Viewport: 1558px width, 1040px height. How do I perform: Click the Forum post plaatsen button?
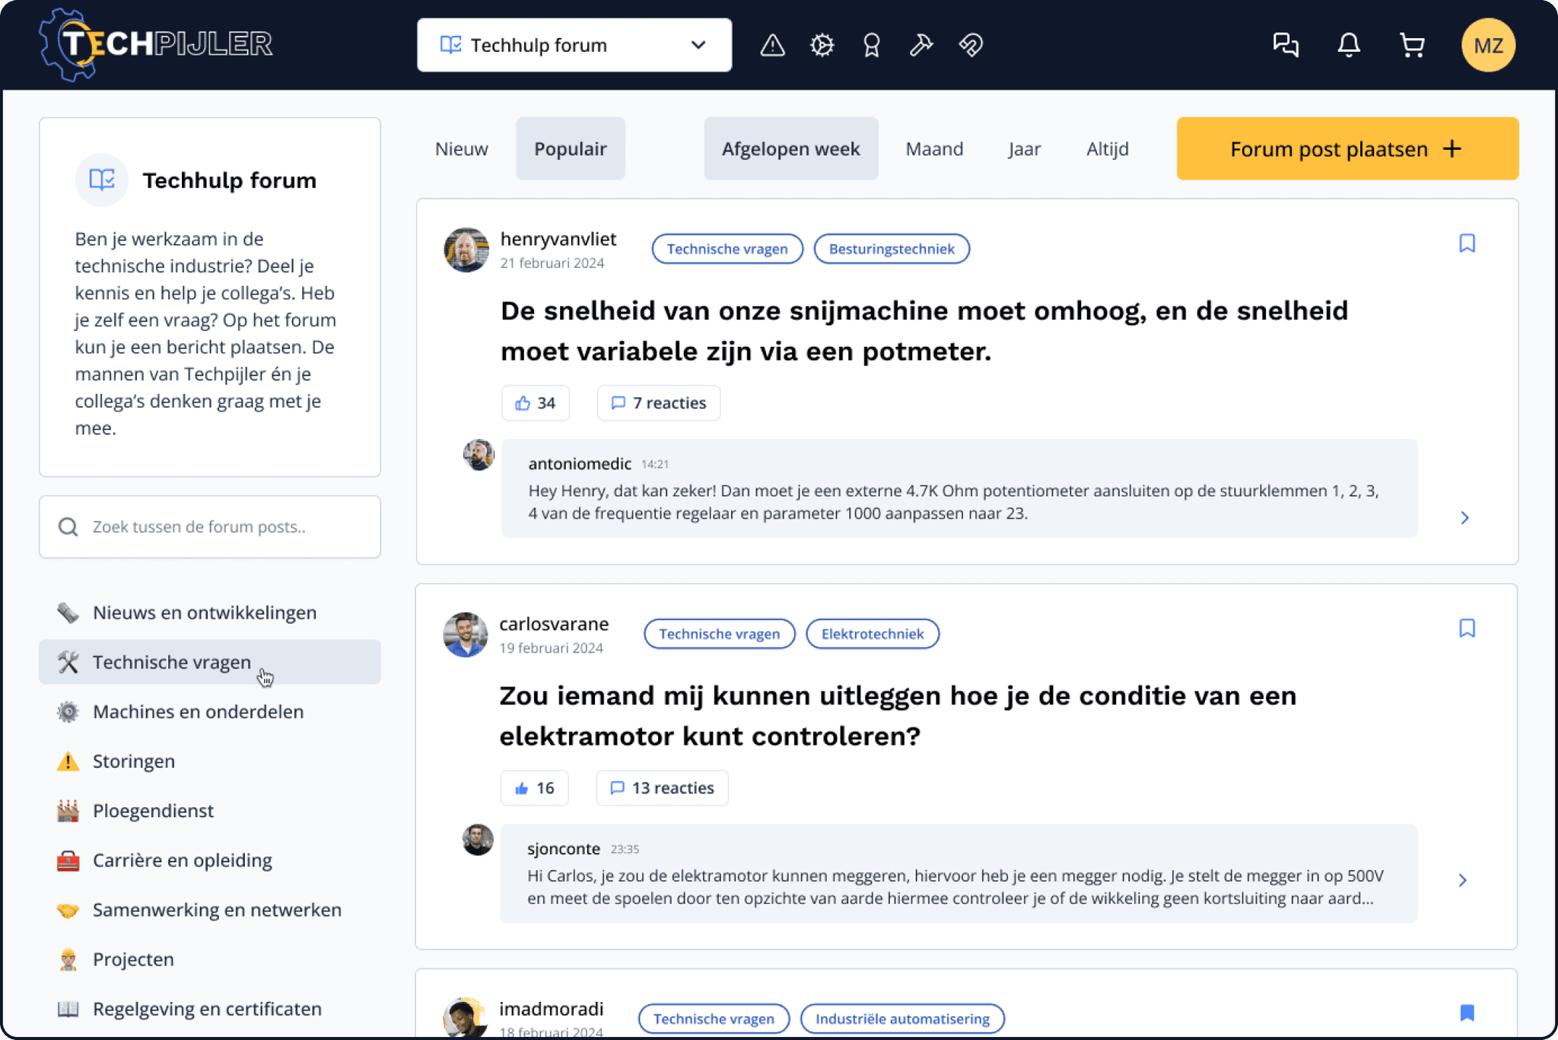click(x=1347, y=148)
